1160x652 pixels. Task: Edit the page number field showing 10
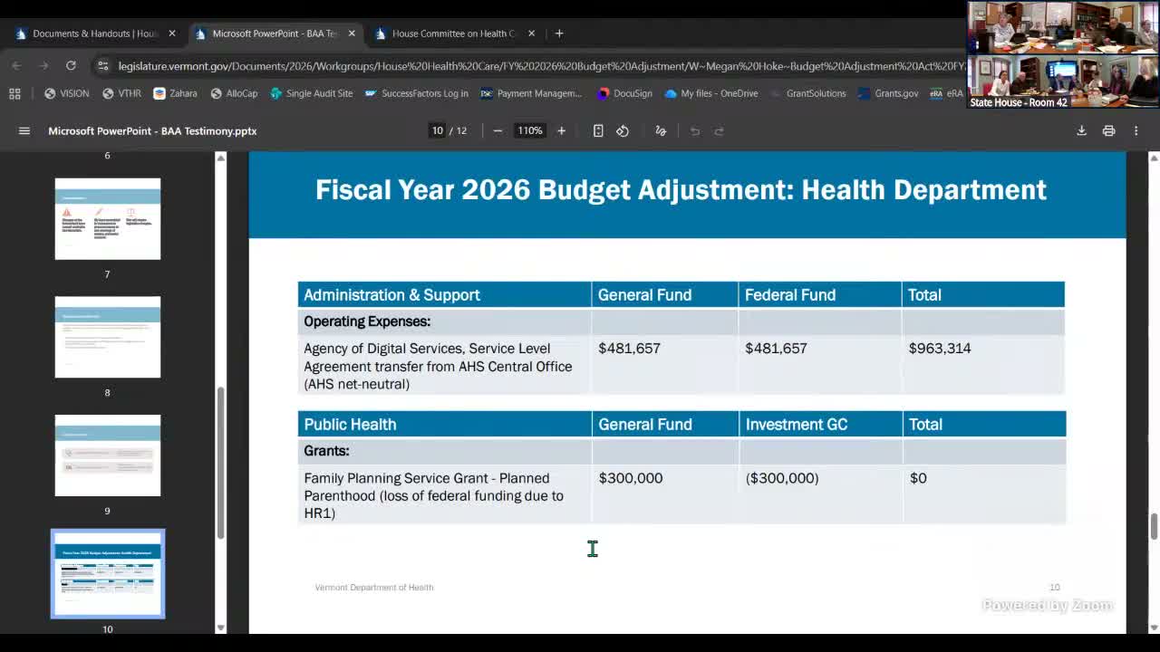[x=438, y=130]
